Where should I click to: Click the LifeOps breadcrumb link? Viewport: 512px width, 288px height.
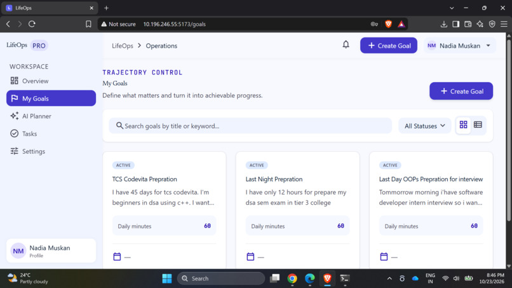123,46
